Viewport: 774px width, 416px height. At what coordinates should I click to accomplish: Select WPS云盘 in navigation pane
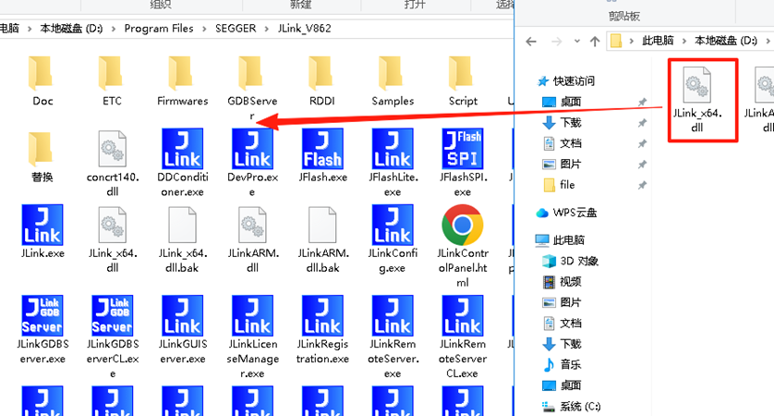574,213
